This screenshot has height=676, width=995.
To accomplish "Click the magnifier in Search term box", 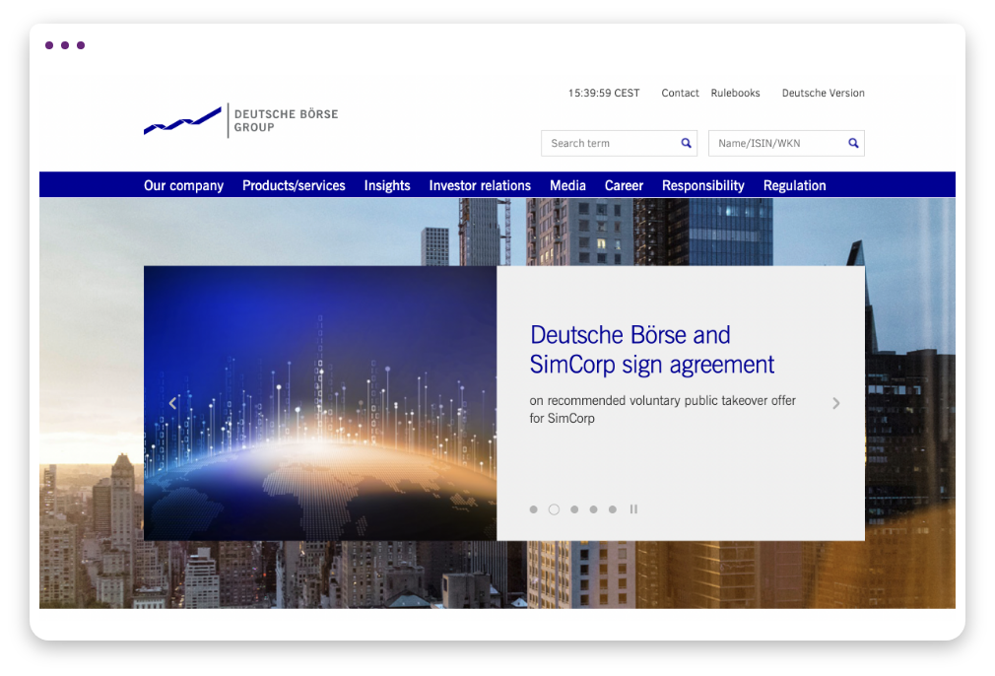I will [x=686, y=144].
